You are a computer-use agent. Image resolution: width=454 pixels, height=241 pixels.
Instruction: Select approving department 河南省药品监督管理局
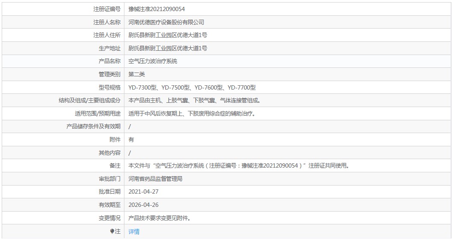click(156, 179)
